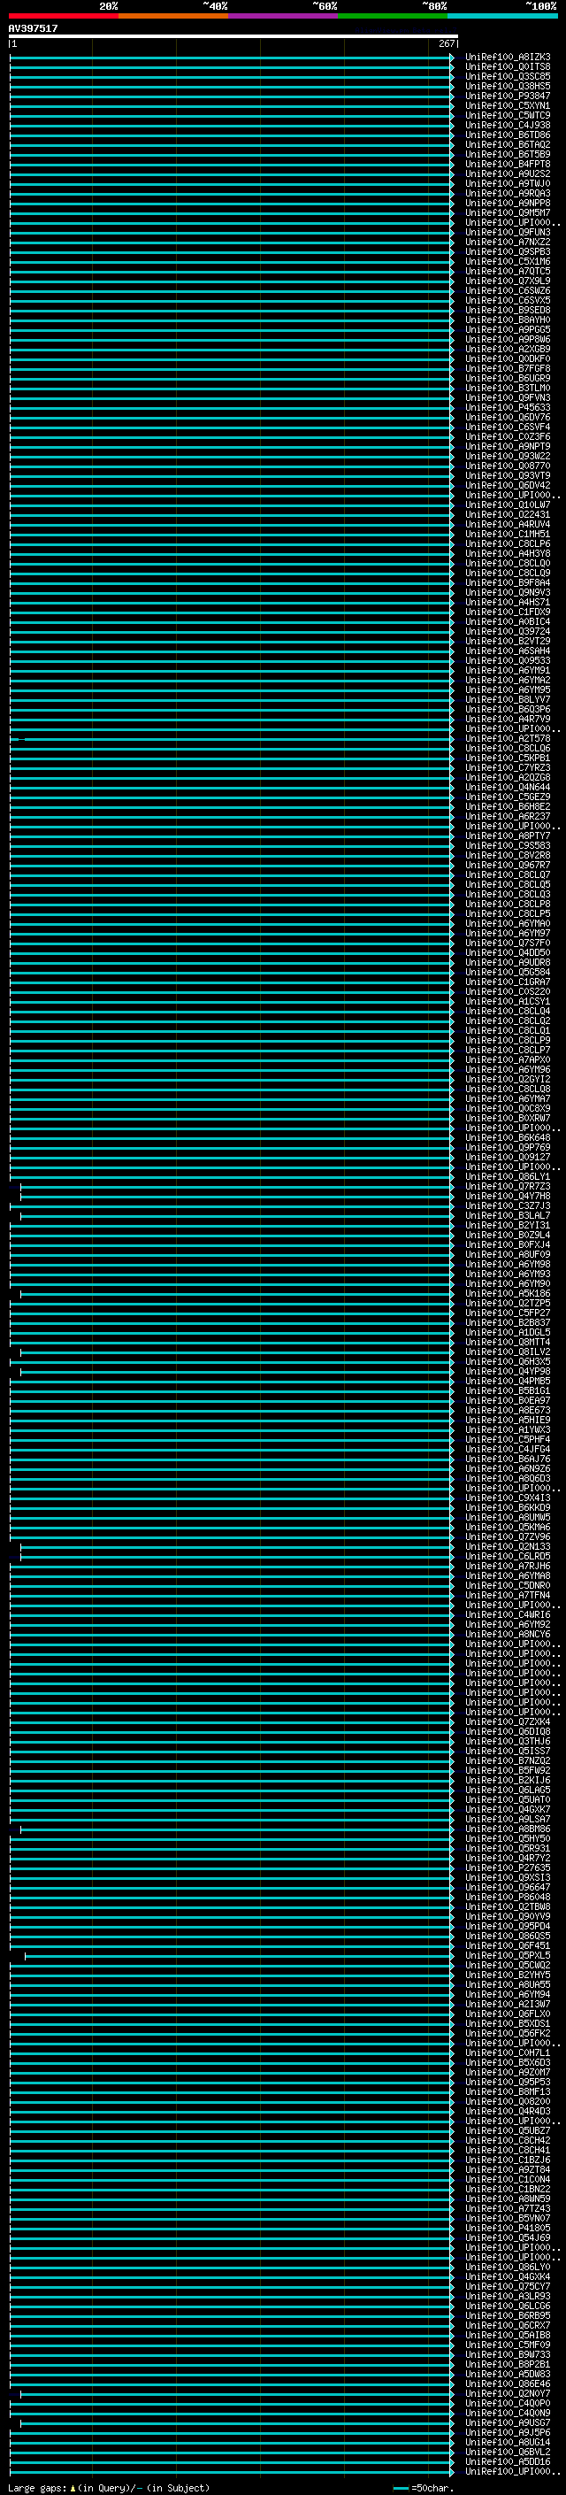Select the query label AV397517
This screenshot has height=2495, width=566.
[x=33, y=29]
